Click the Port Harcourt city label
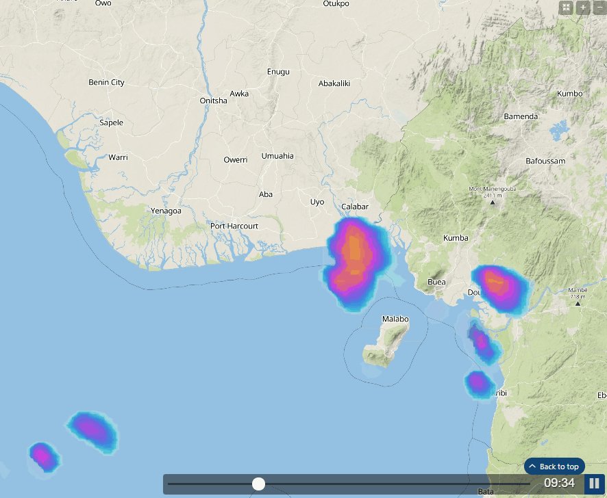 click(x=234, y=226)
